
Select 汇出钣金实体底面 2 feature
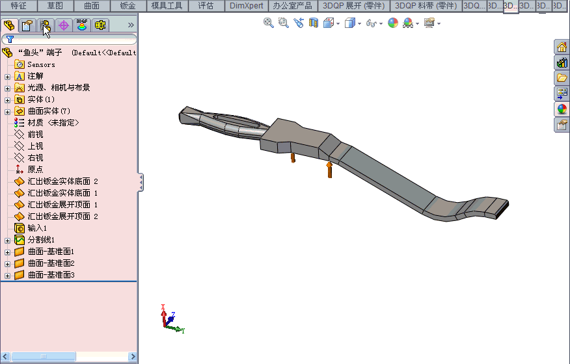[x=56, y=181]
